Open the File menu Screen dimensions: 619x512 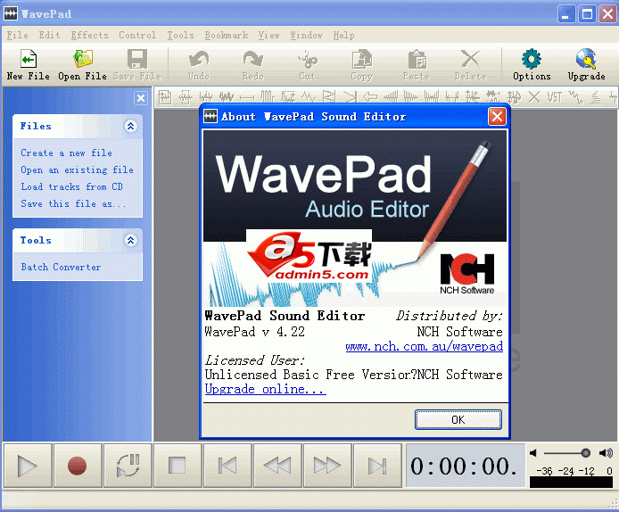point(17,35)
